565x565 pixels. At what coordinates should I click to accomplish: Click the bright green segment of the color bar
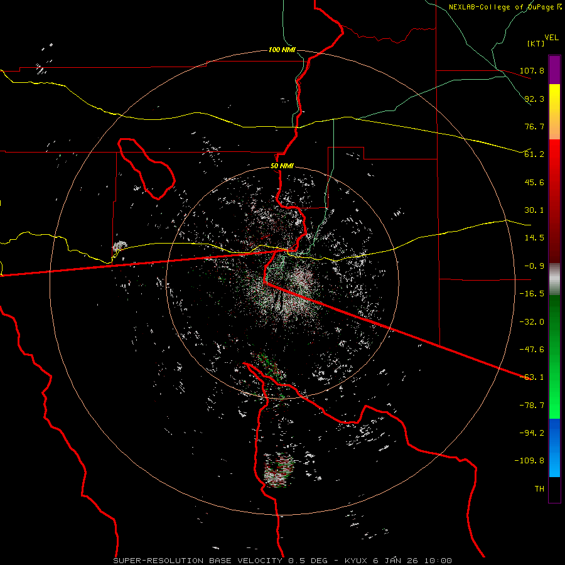(554, 357)
